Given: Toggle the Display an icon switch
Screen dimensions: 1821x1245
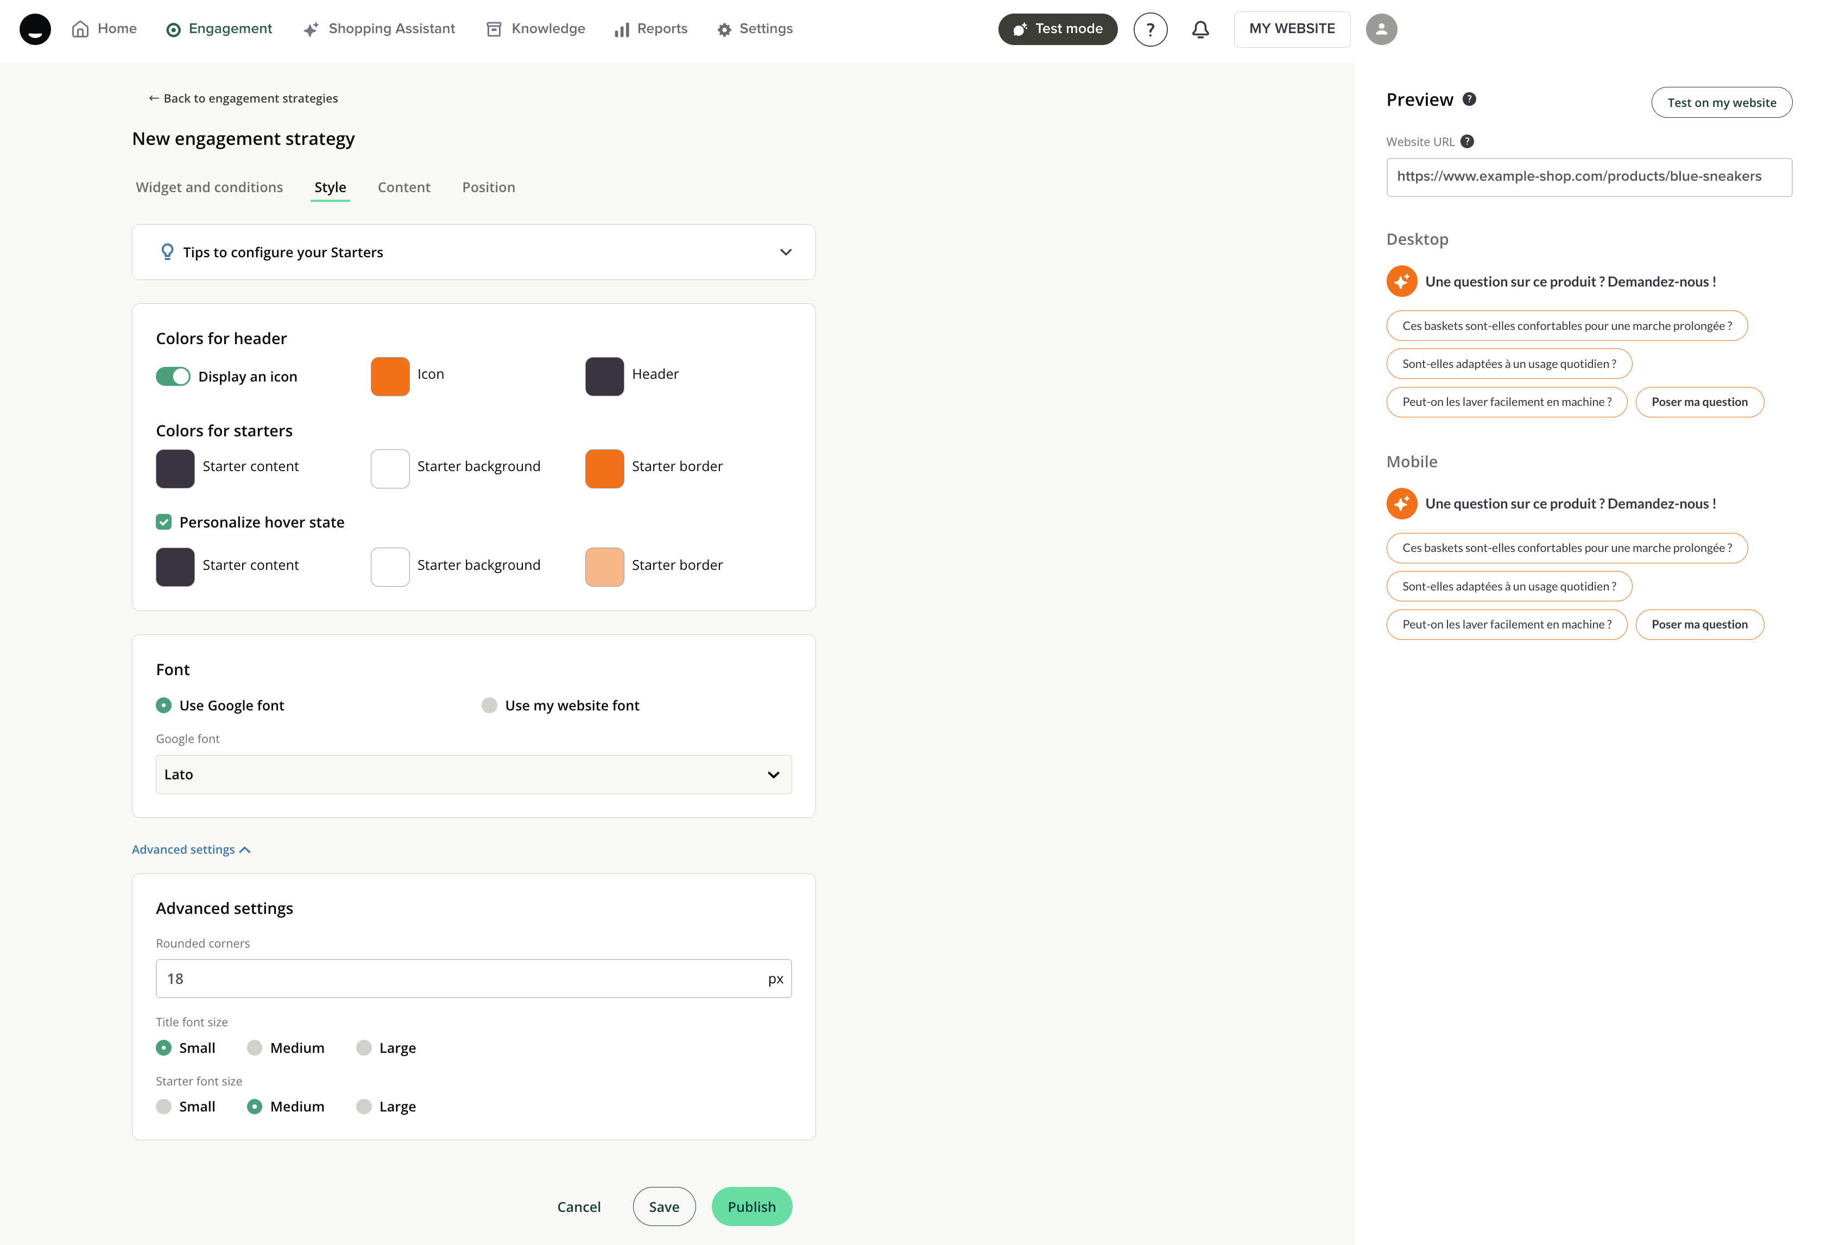Looking at the screenshot, I should [173, 377].
